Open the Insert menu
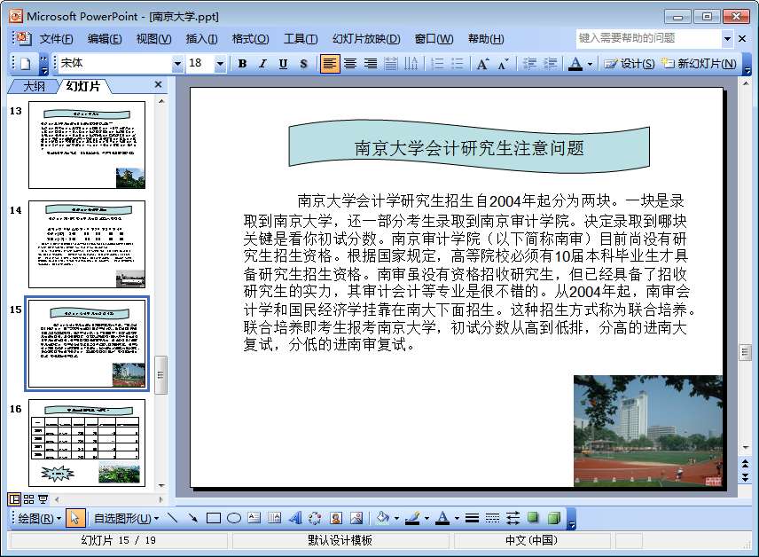This screenshot has width=759, height=557. pyautogui.click(x=201, y=39)
